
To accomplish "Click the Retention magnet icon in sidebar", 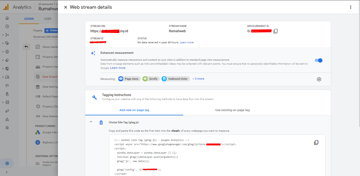I will point(7,60).
